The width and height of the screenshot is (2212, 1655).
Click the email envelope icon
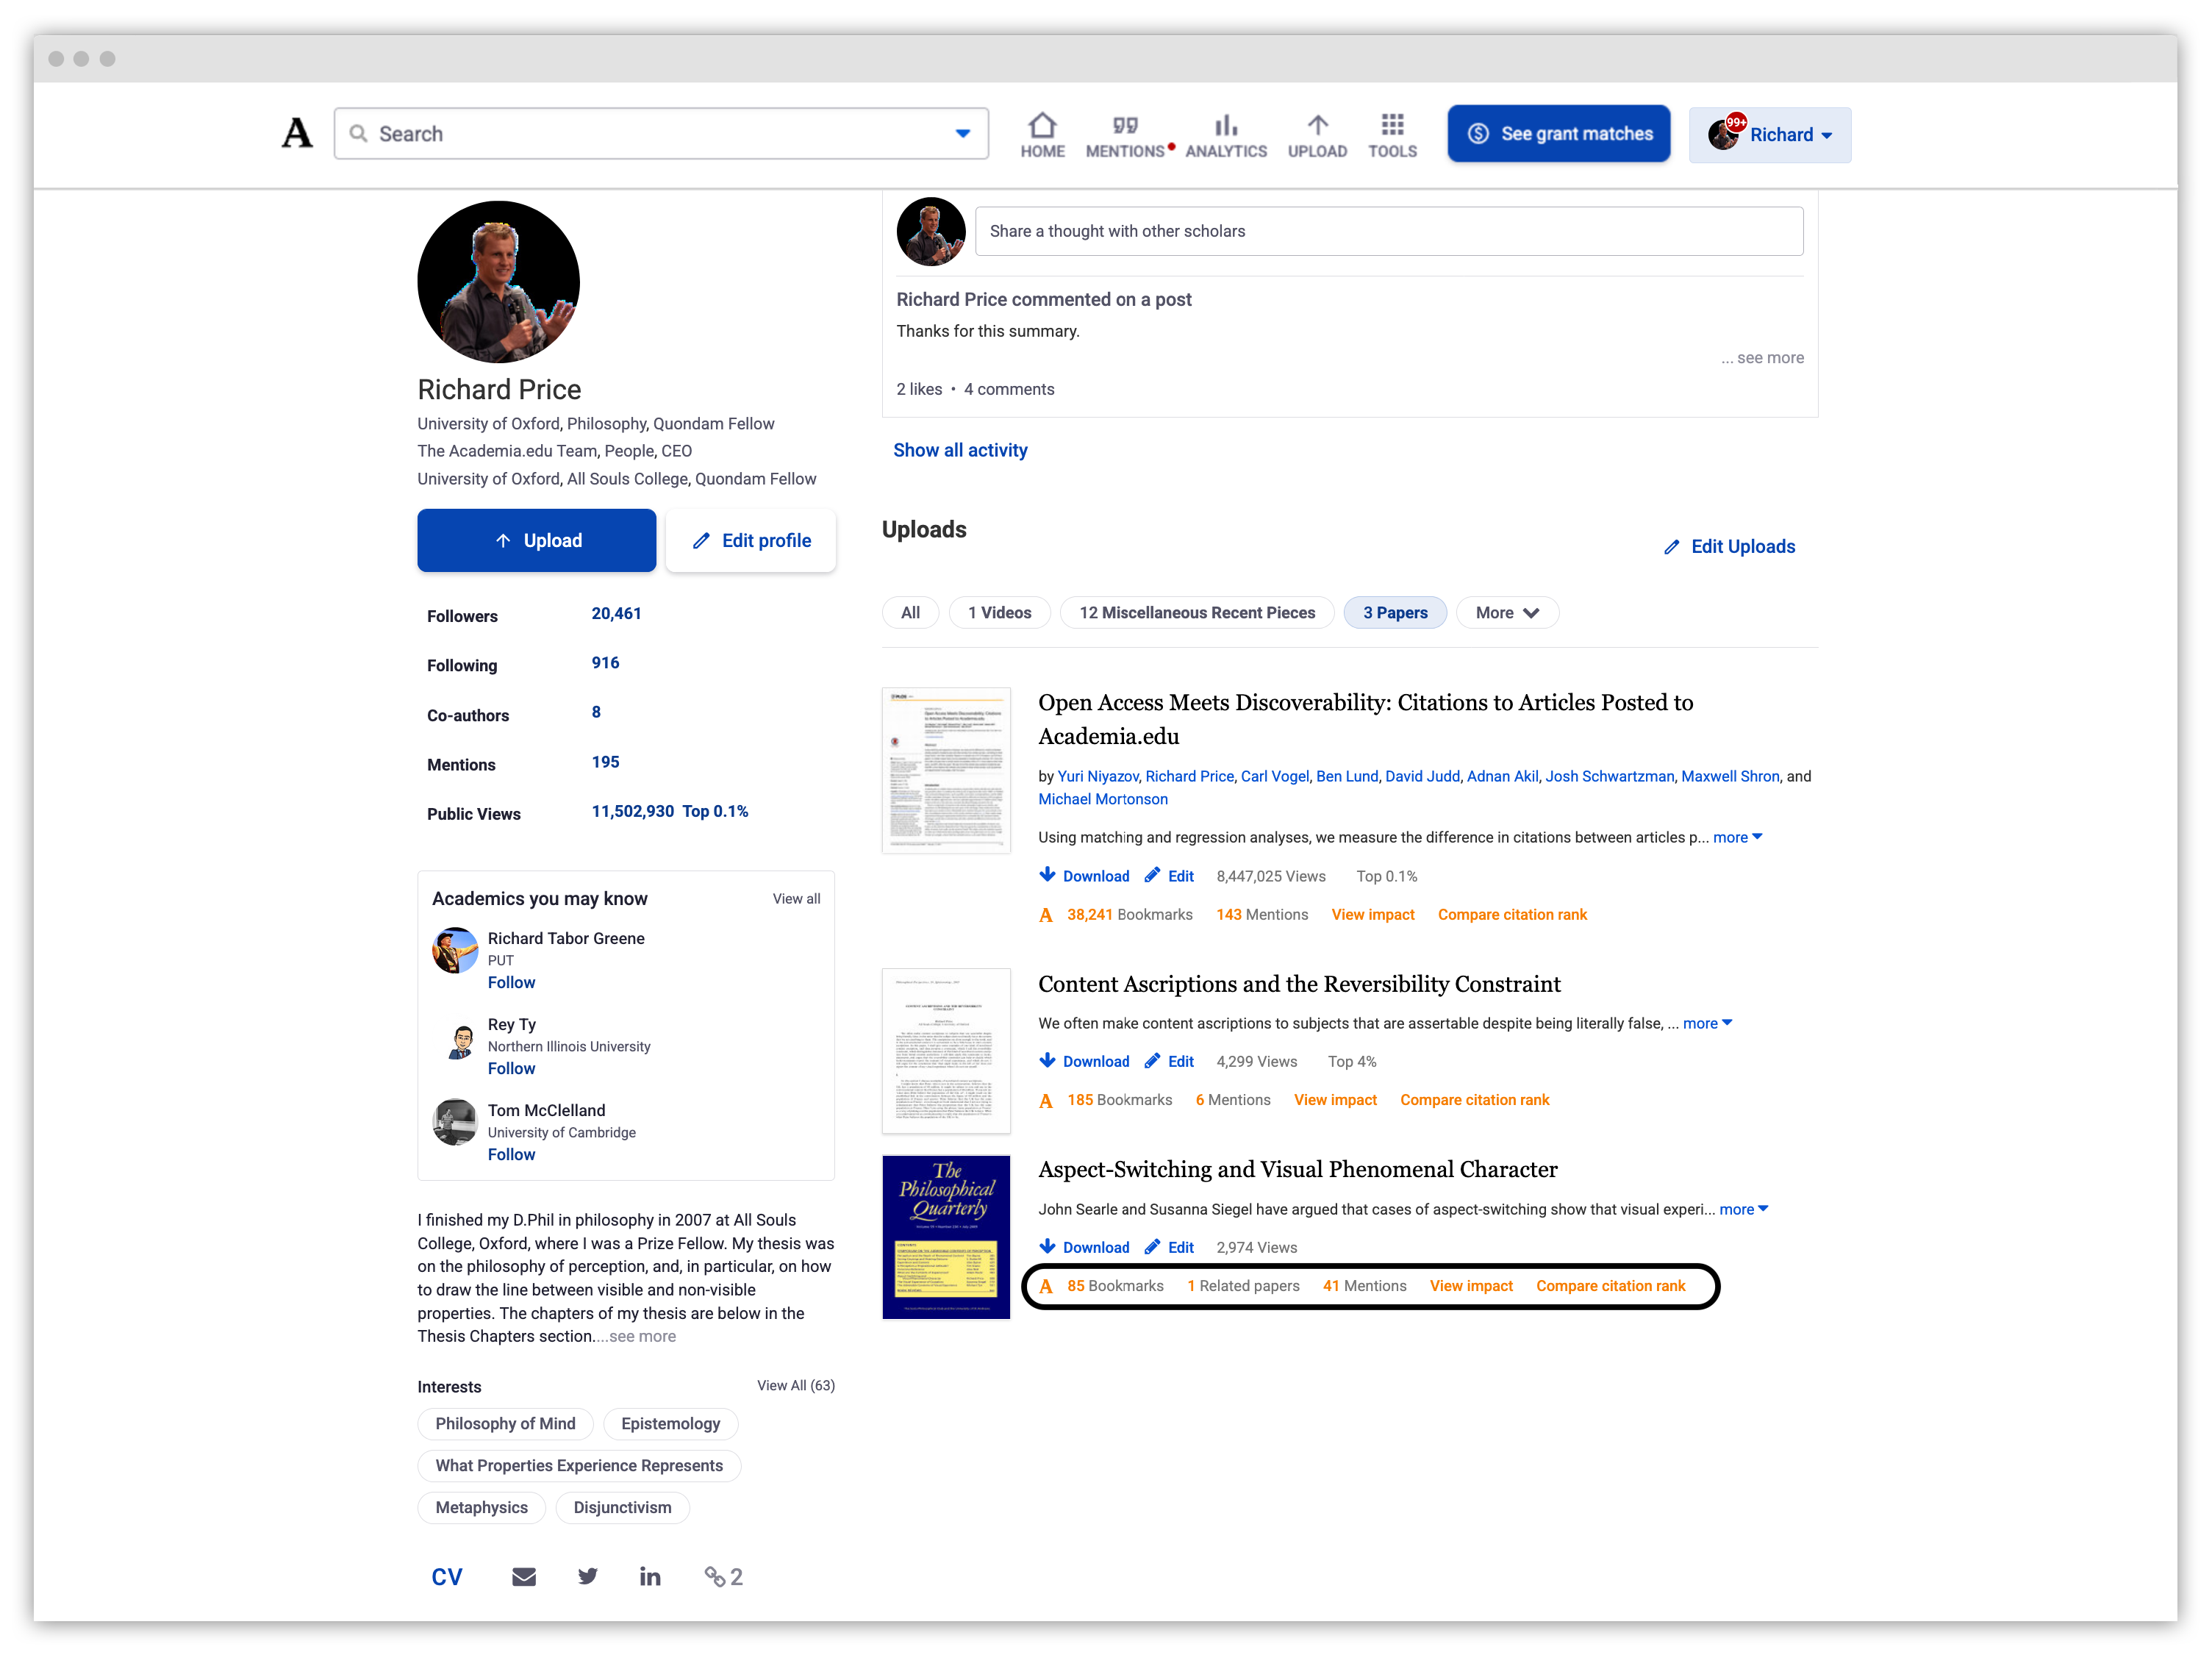(523, 1576)
